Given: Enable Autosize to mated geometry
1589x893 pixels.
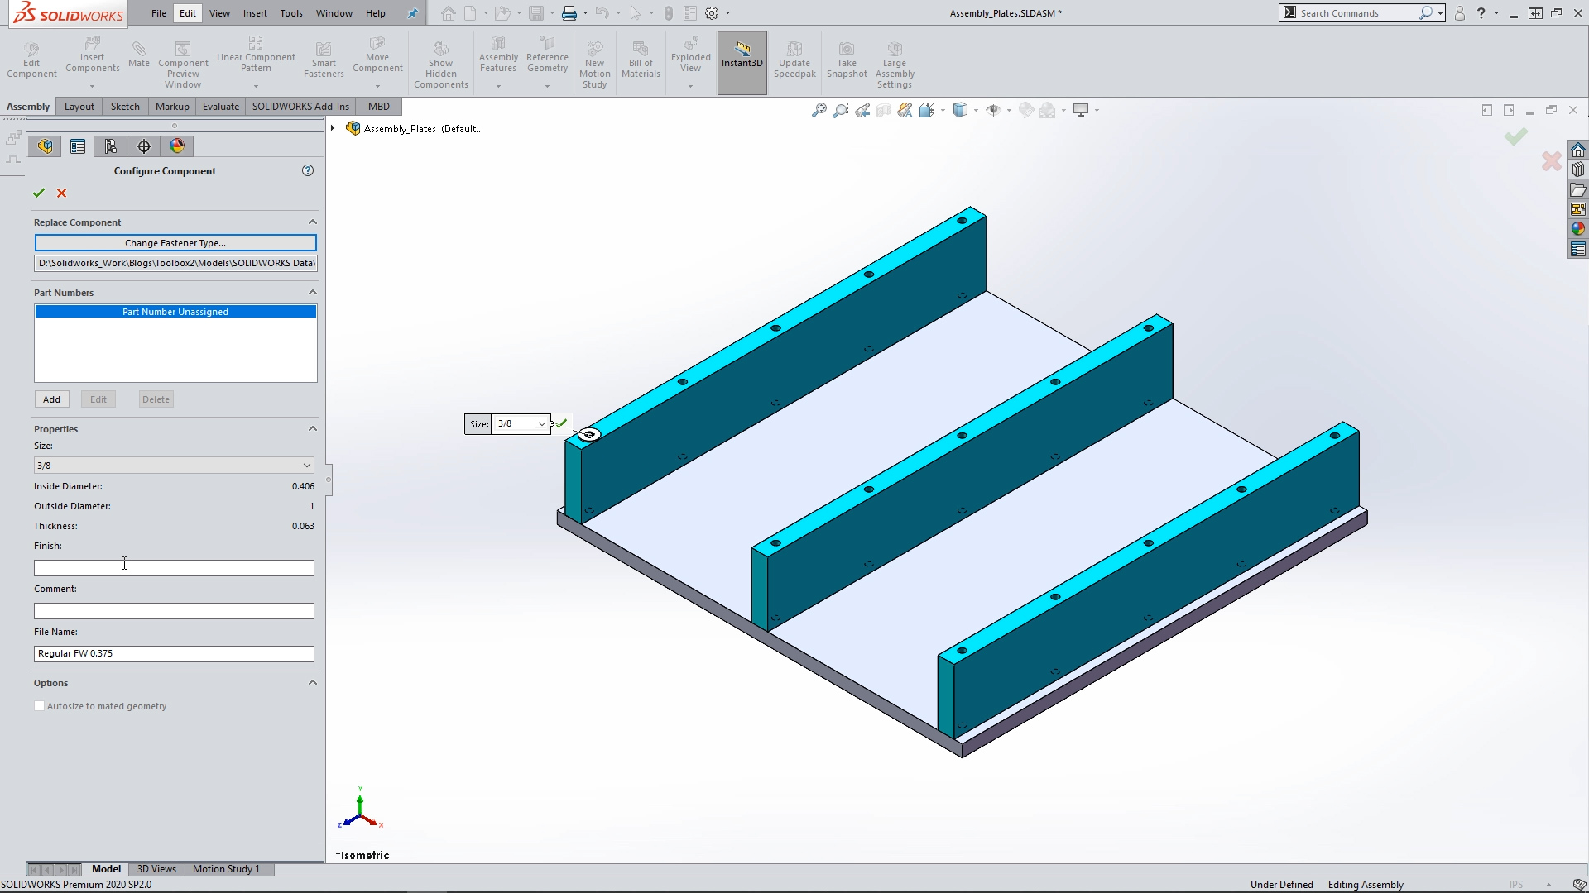Looking at the screenshot, I should tap(39, 706).
